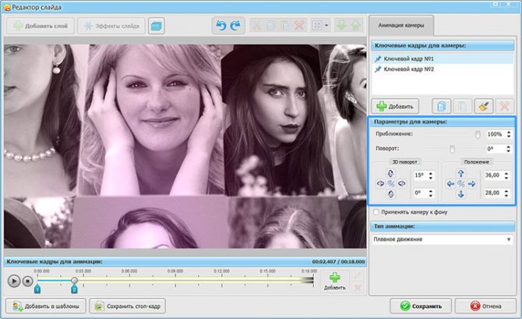Reset camera position with center percent icon
This screenshot has width=522, height=319.
click(461, 183)
